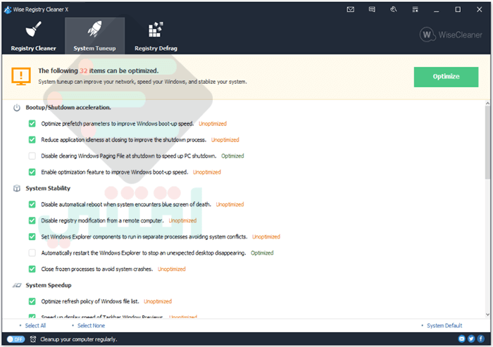Uncheck Disable automatical reboot on blue screen
493x347 pixels.
pyautogui.click(x=32, y=204)
